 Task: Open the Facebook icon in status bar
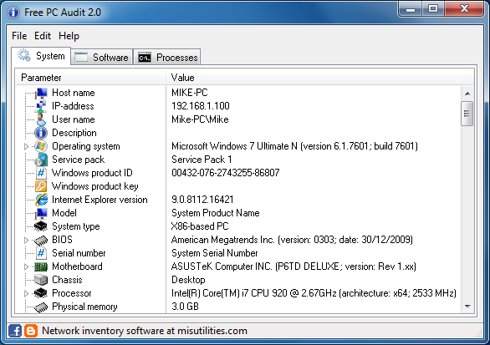(x=15, y=331)
